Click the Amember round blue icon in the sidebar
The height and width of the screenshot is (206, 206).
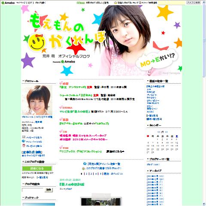coord(24,141)
